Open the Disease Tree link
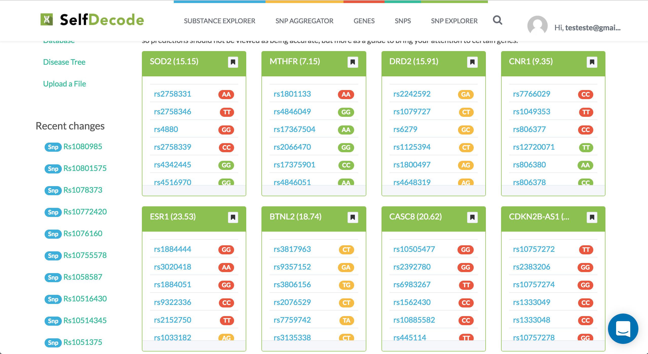The width and height of the screenshot is (648, 354). (x=64, y=62)
